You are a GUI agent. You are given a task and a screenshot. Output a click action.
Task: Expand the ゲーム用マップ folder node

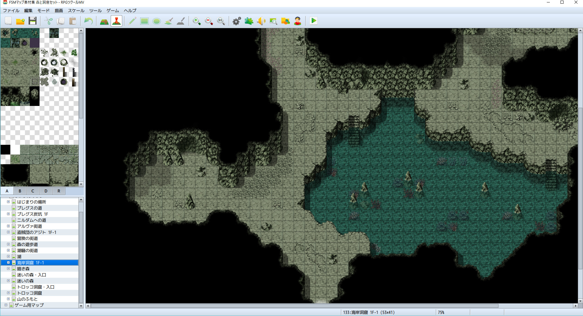(6, 305)
